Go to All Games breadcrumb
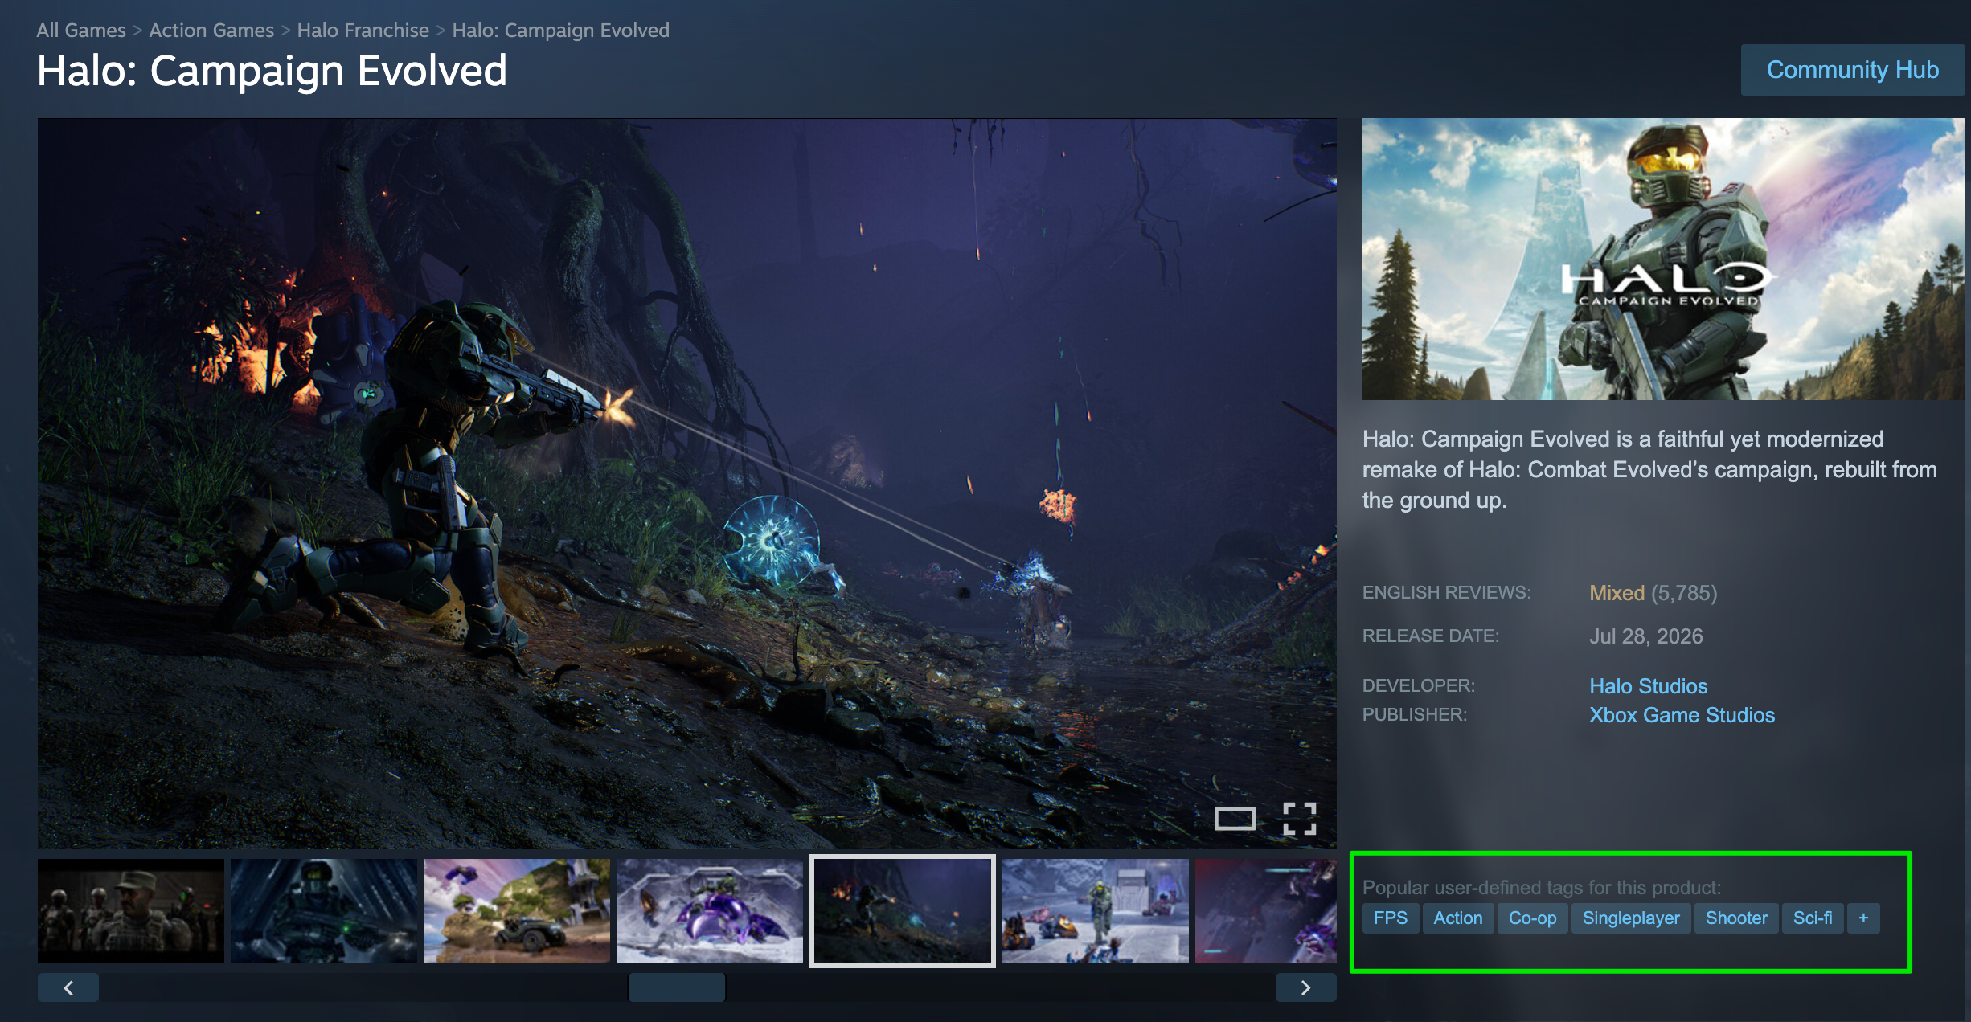The image size is (1971, 1022). tap(81, 30)
